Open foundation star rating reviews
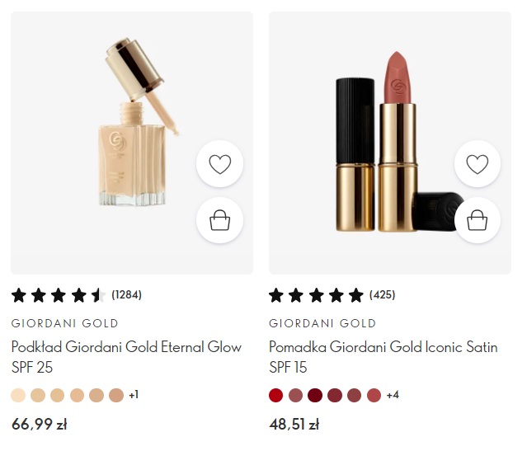 (x=59, y=295)
